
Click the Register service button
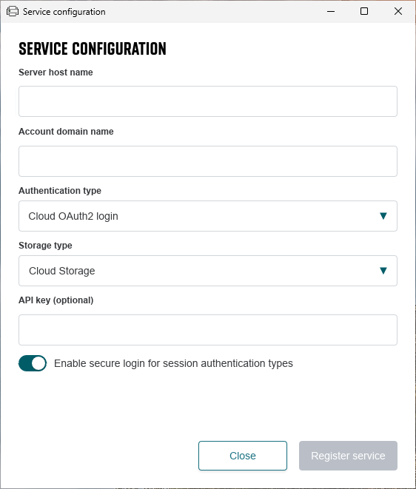348,456
